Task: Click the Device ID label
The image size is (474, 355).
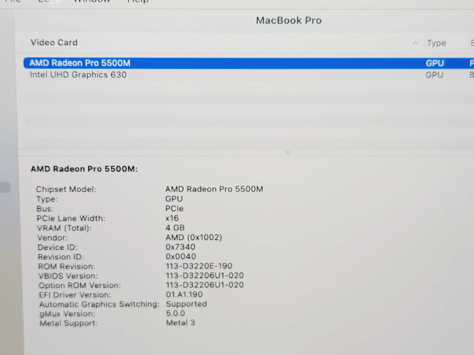Action: point(57,247)
